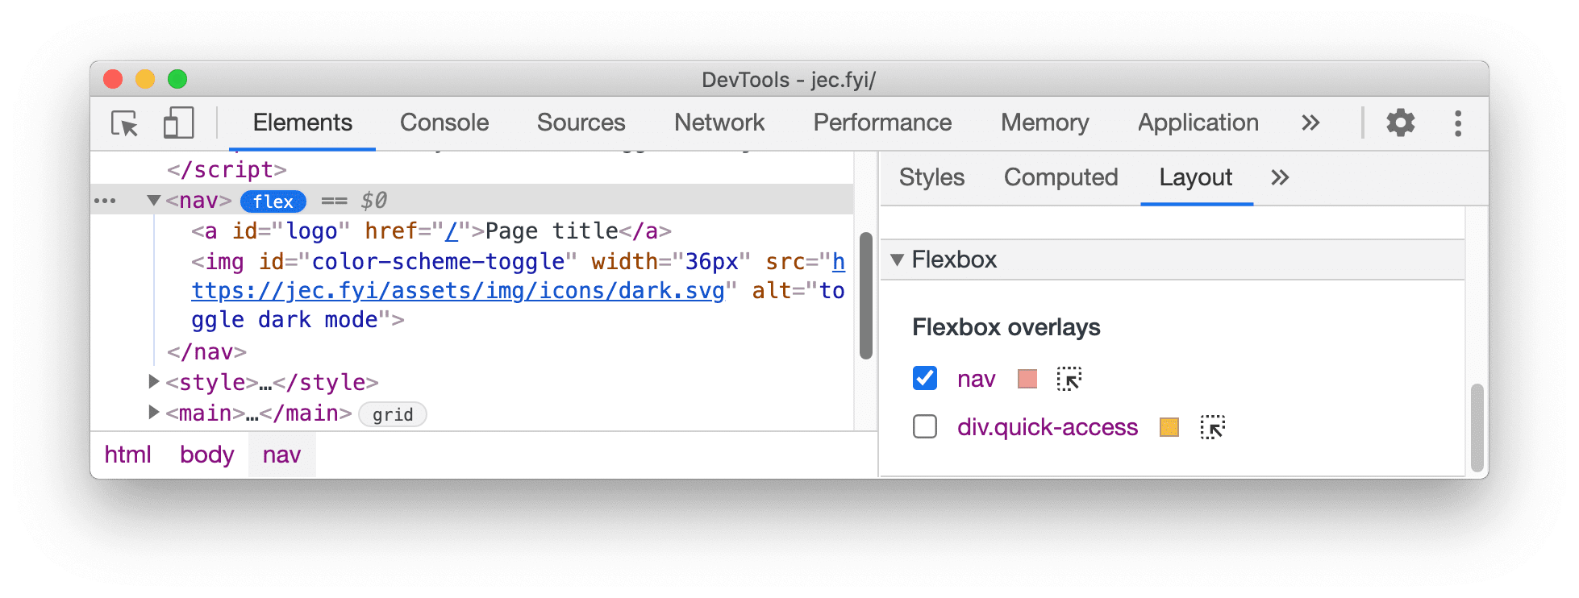The image size is (1579, 598).
Task: Open the three-dot customize DevTools menu
Action: tap(1457, 123)
